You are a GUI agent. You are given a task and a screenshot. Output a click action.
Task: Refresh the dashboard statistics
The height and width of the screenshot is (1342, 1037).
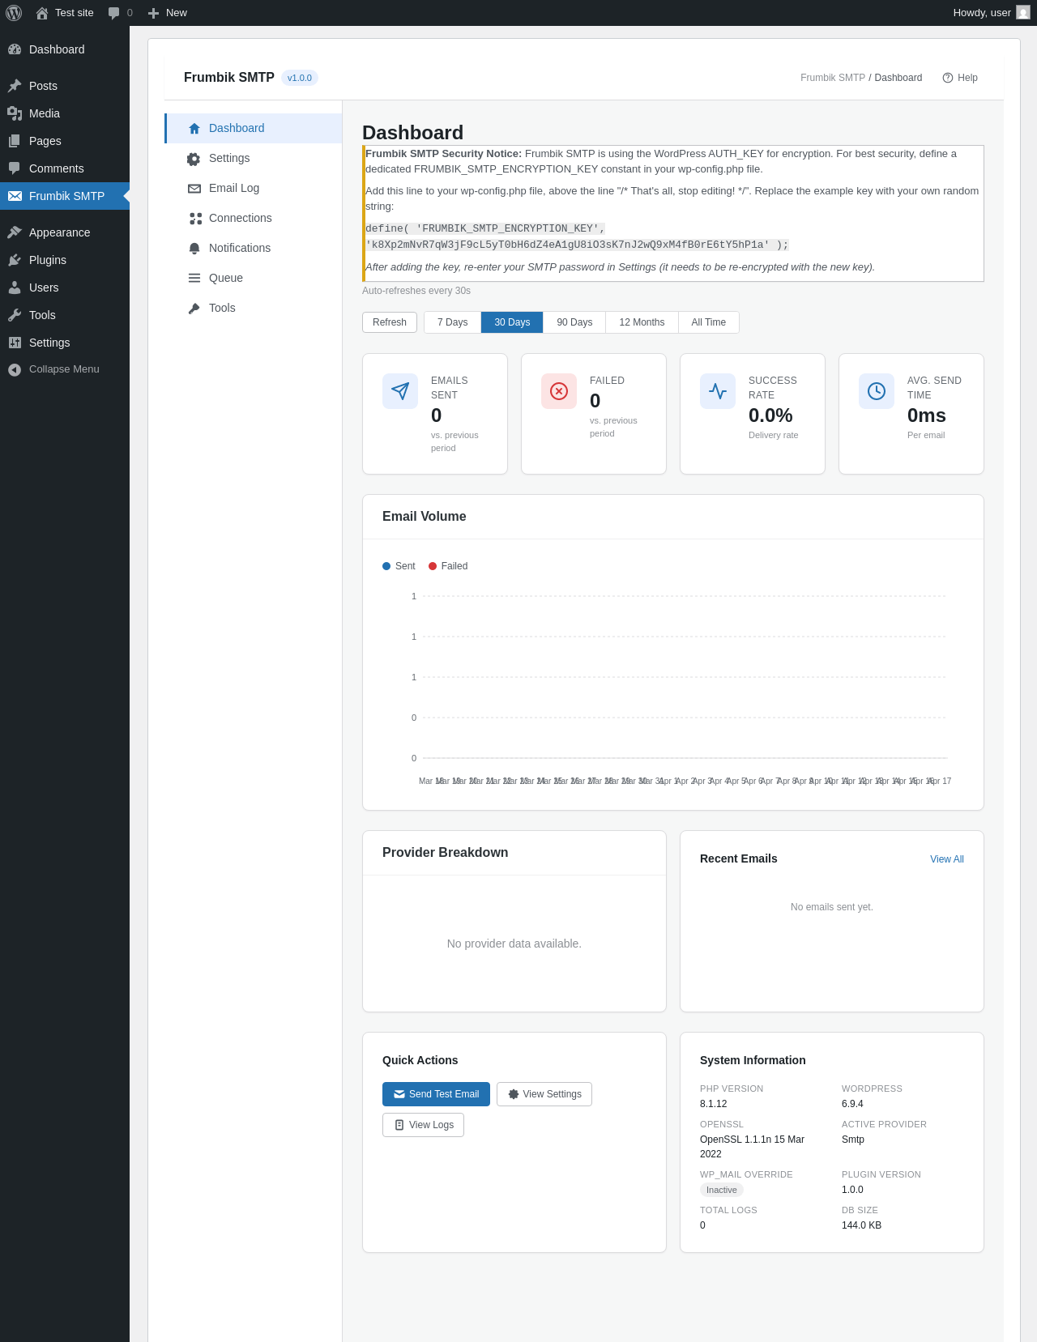[390, 322]
